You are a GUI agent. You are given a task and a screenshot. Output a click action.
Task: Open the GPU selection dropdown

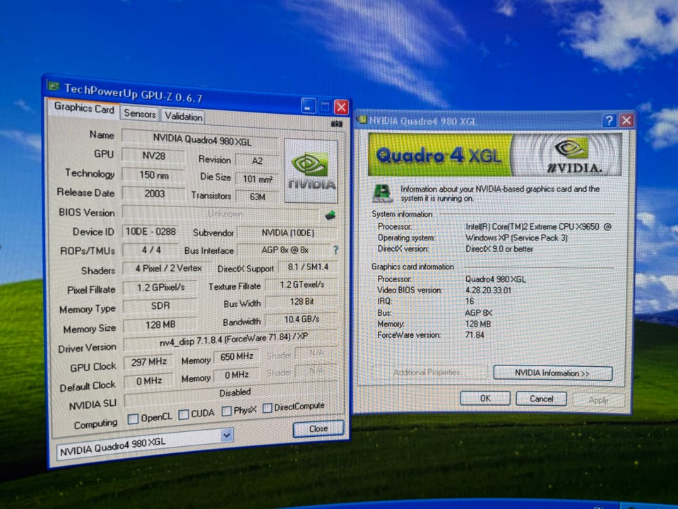[226, 435]
